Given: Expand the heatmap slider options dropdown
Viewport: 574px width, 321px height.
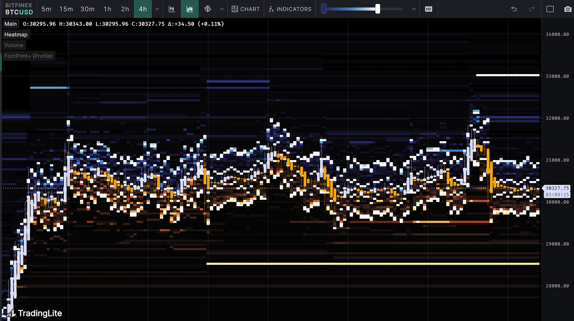Looking at the screenshot, I should (x=414, y=9).
